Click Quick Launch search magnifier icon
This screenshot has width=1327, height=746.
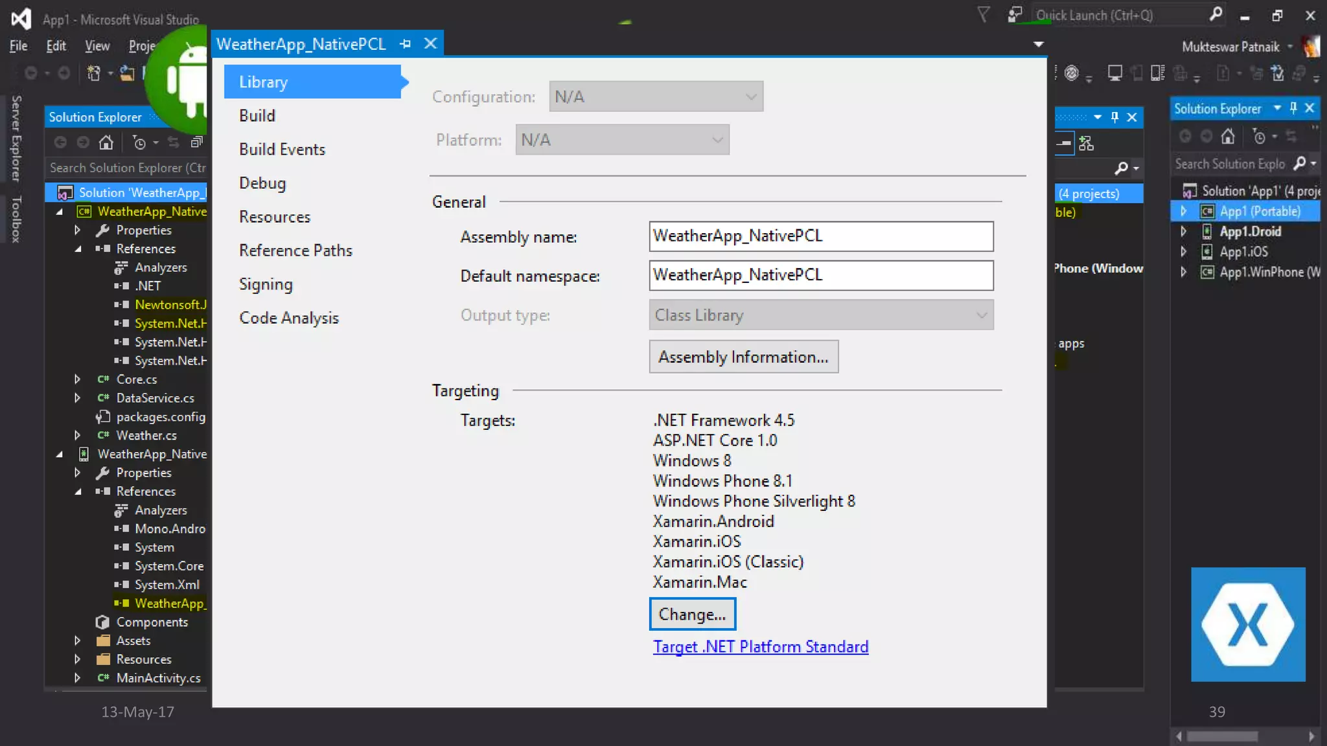(1216, 14)
